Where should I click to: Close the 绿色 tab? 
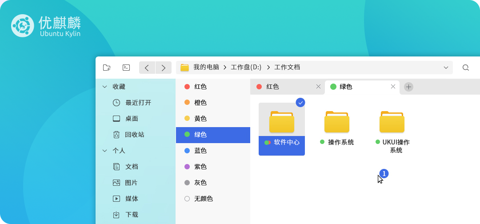tap(393, 87)
